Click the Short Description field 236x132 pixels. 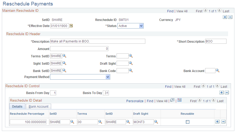(216, 41)
